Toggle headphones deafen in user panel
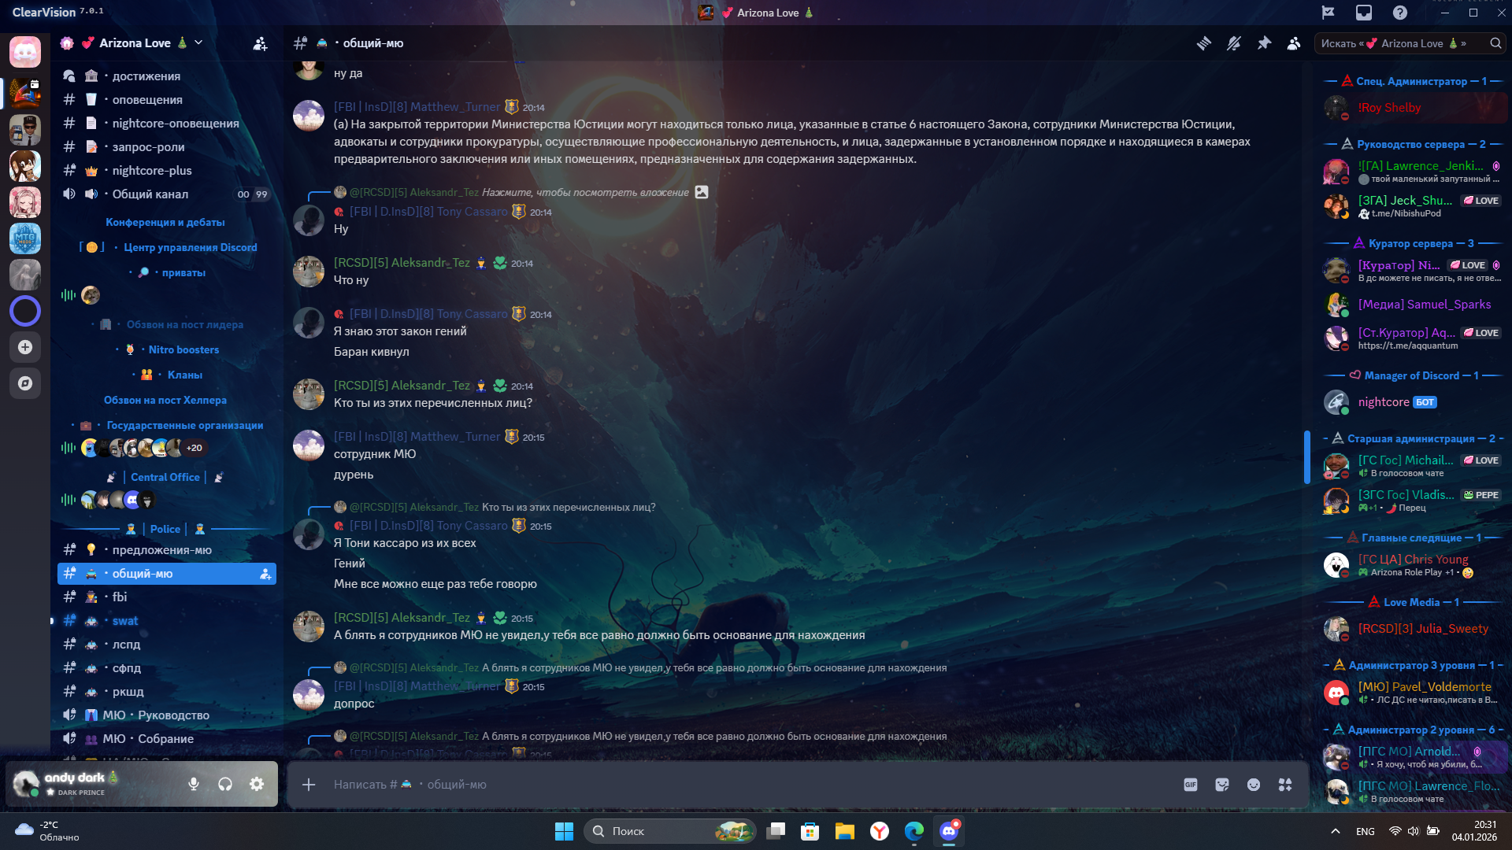This screenshot has width=1512, height=850. click(x=225, y=784)
